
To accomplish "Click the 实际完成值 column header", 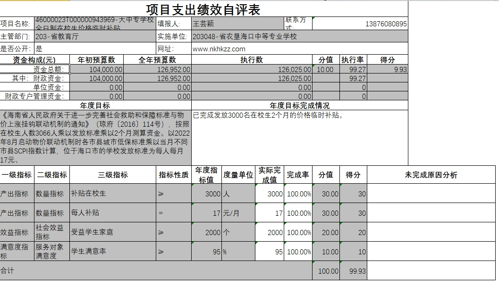I will coord(269,175).
